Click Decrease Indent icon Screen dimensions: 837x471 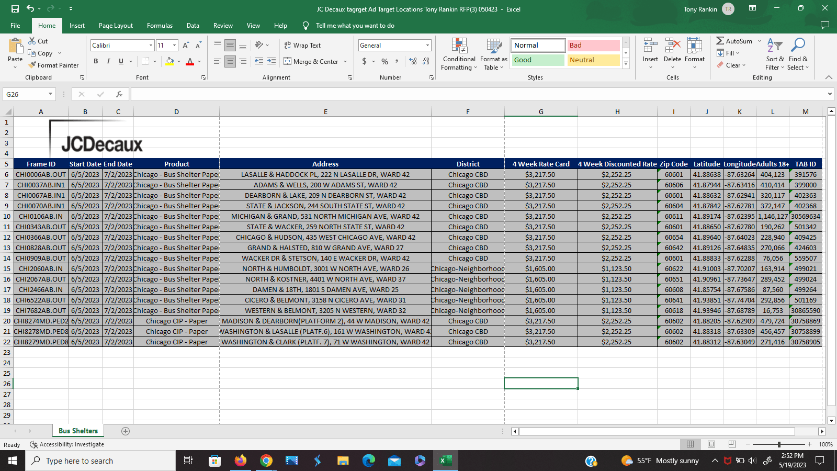click(259, 61)
